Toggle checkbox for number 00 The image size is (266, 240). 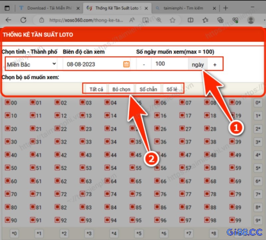click(7, 102)
